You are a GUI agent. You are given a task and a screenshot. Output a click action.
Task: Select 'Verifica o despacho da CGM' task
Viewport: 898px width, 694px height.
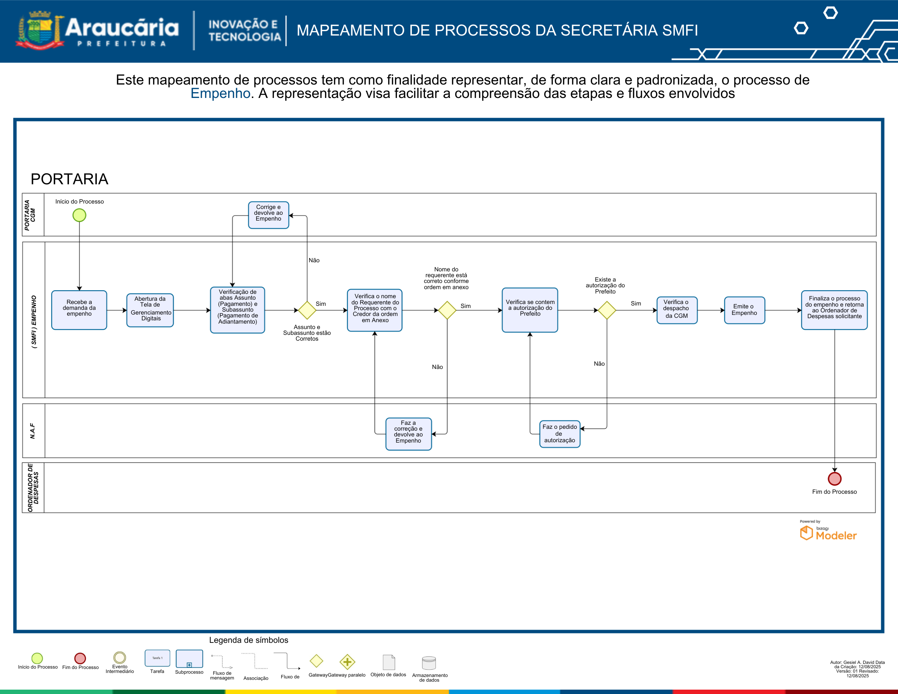[x=677, y=310]
